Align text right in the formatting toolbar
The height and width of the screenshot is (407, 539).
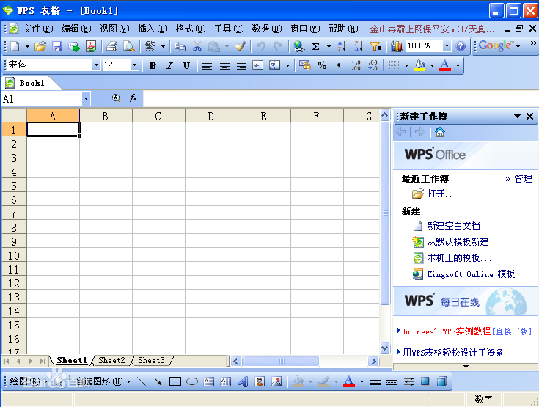(241, 65)
